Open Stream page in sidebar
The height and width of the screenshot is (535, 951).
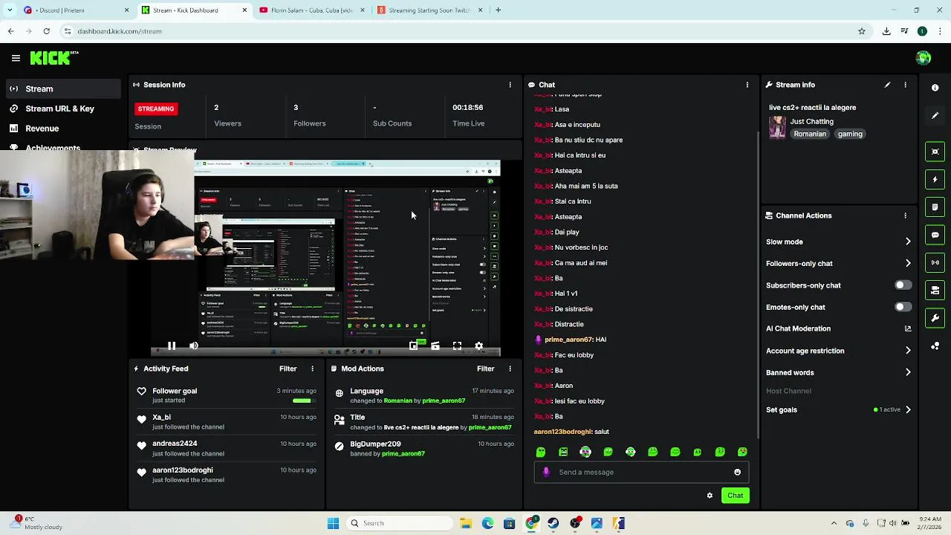coord(63,89)
